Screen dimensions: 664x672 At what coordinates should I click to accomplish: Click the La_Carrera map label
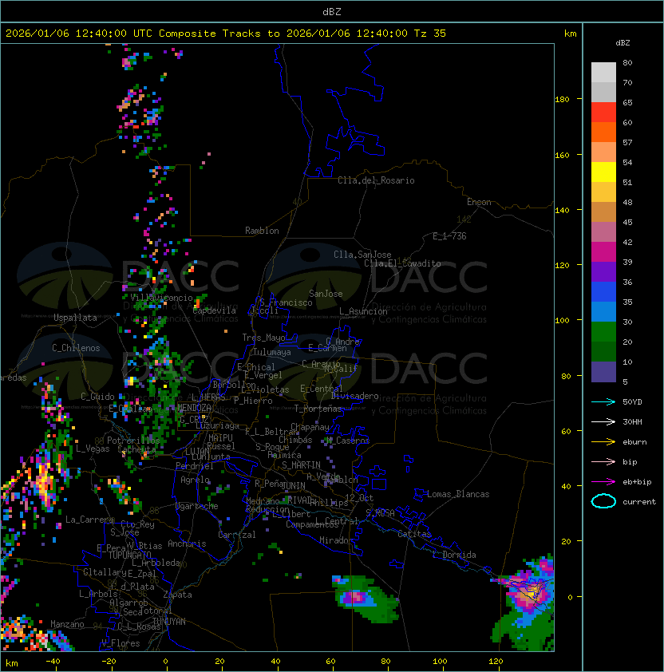coord(89,520)
